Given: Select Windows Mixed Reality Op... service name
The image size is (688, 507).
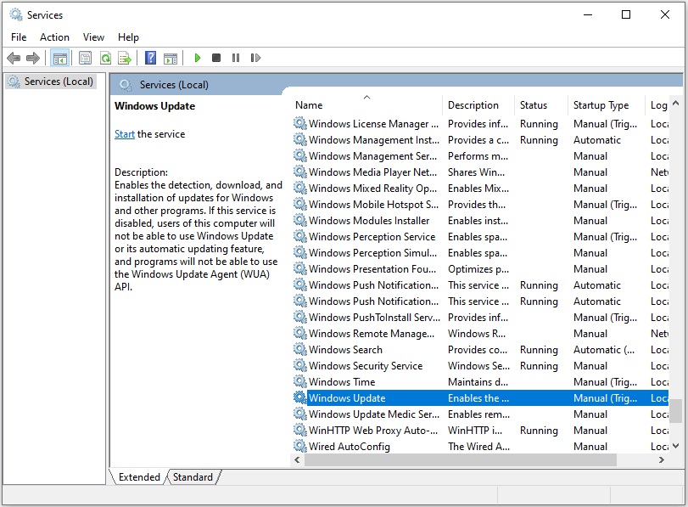Looking at the screenshot, I should click(373, 188).
